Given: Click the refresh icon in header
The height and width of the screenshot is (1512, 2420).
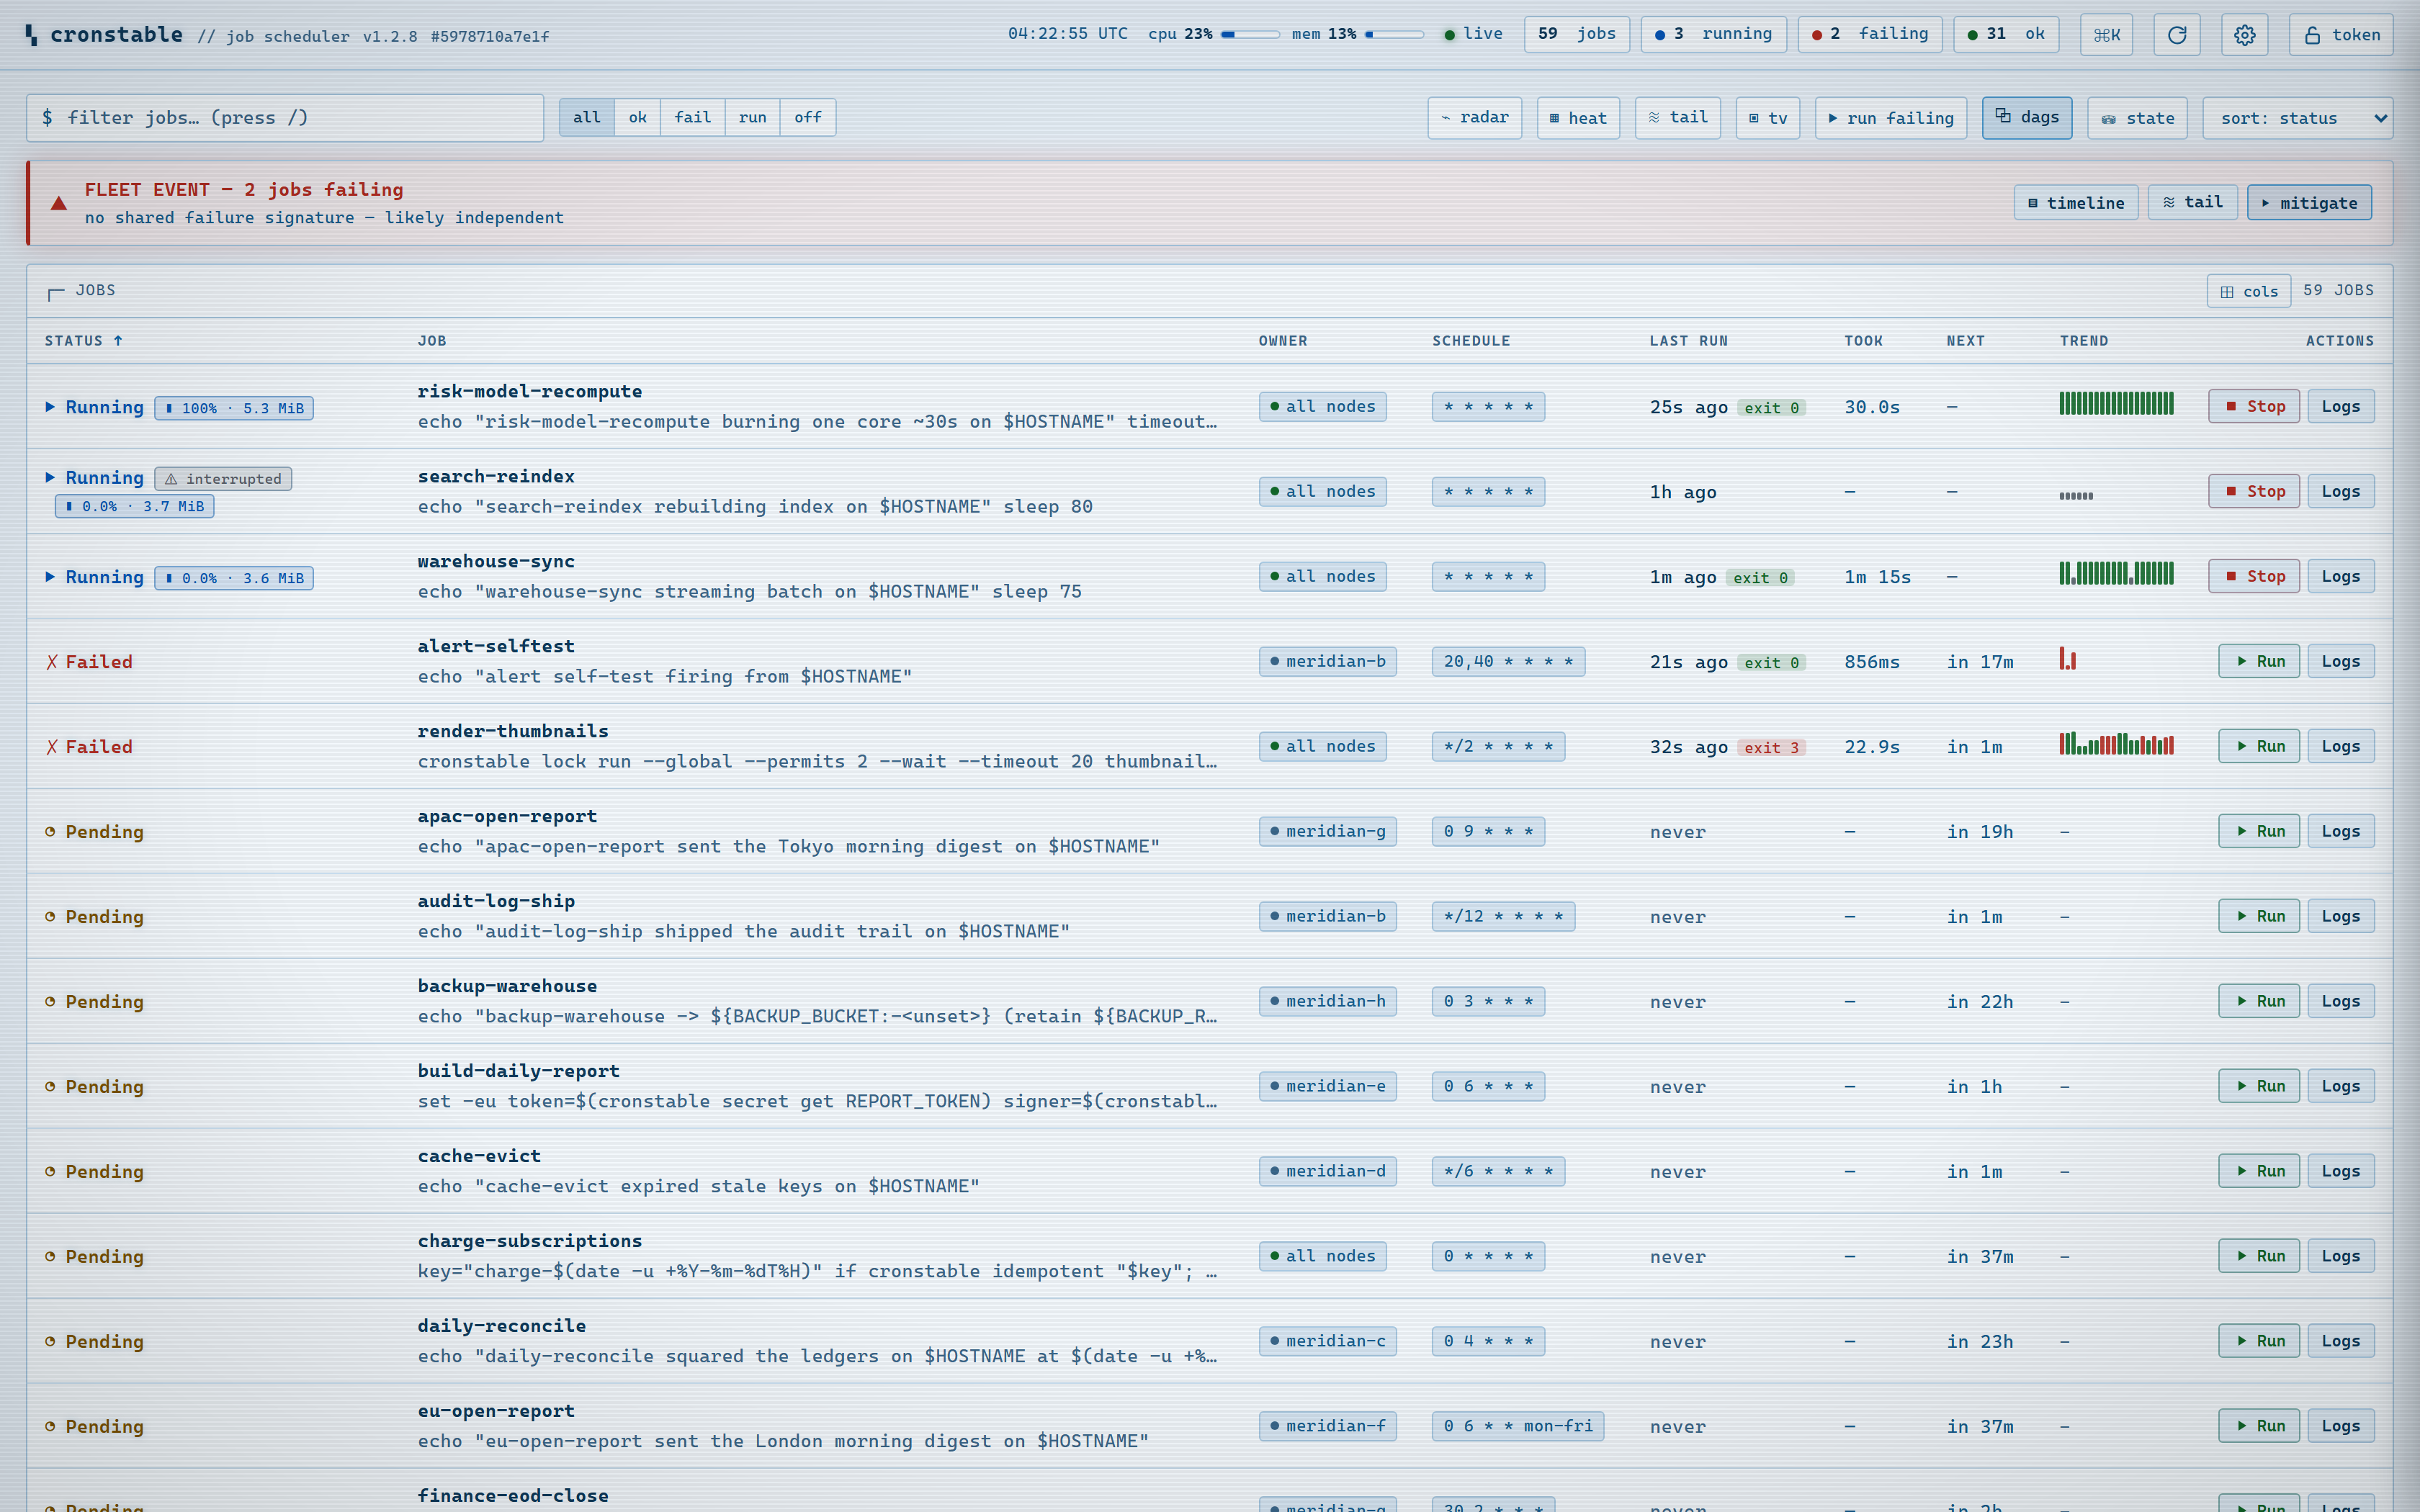Looking at the screenshot, I should (2176, 35).
